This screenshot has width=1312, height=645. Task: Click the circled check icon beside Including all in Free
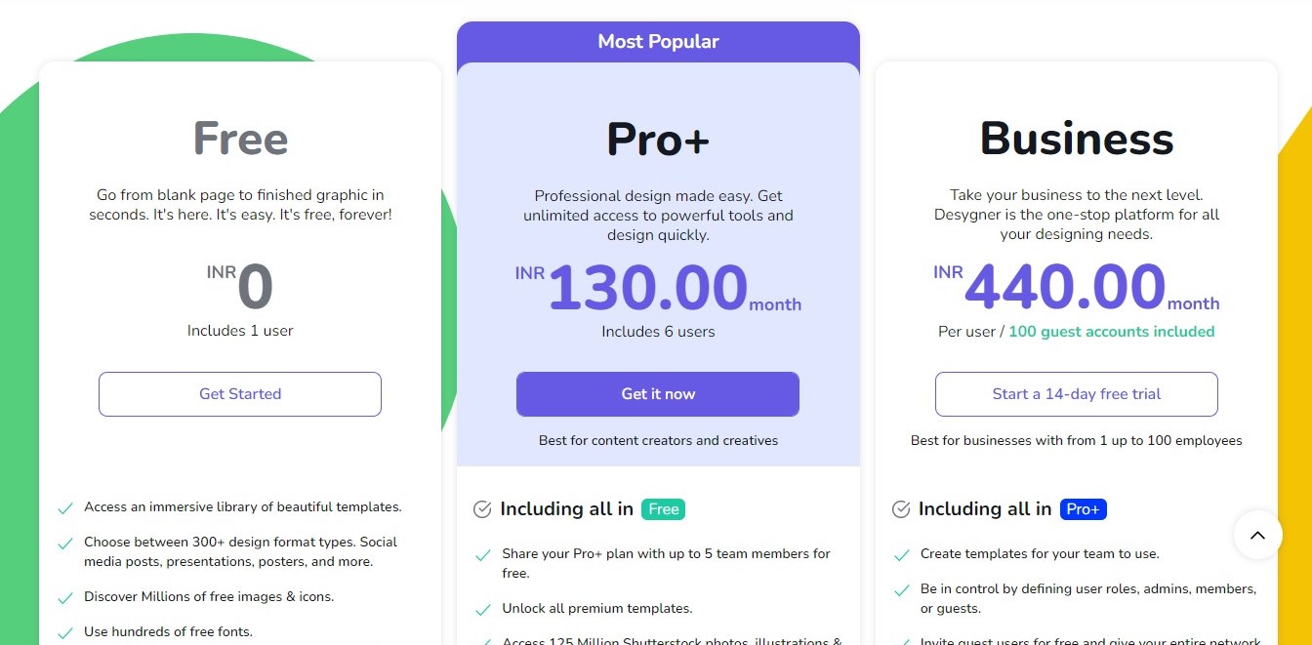pyautogui.click(x=482, y=509)
